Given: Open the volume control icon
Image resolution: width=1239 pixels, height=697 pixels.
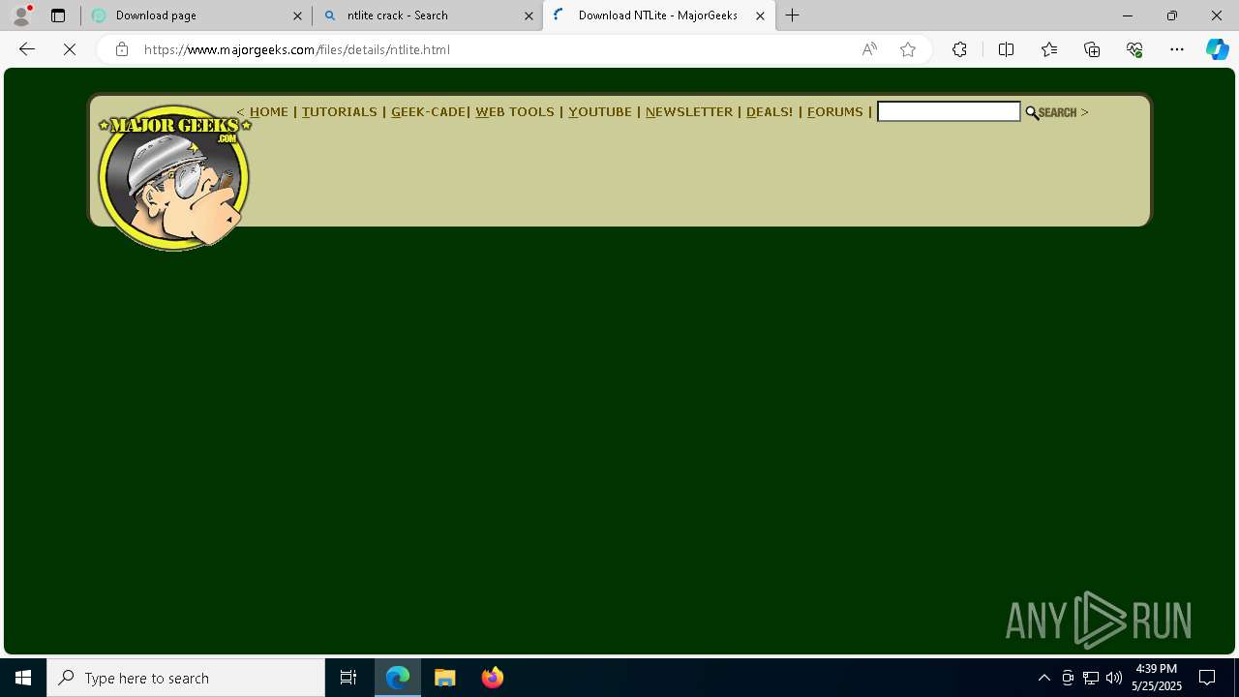Looking at the screenshot, I should click(x=1114, y=678).
